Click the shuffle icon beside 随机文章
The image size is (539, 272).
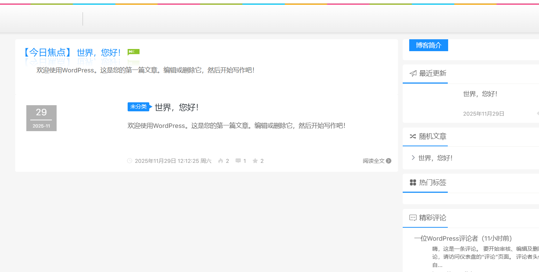coord(412,137)
